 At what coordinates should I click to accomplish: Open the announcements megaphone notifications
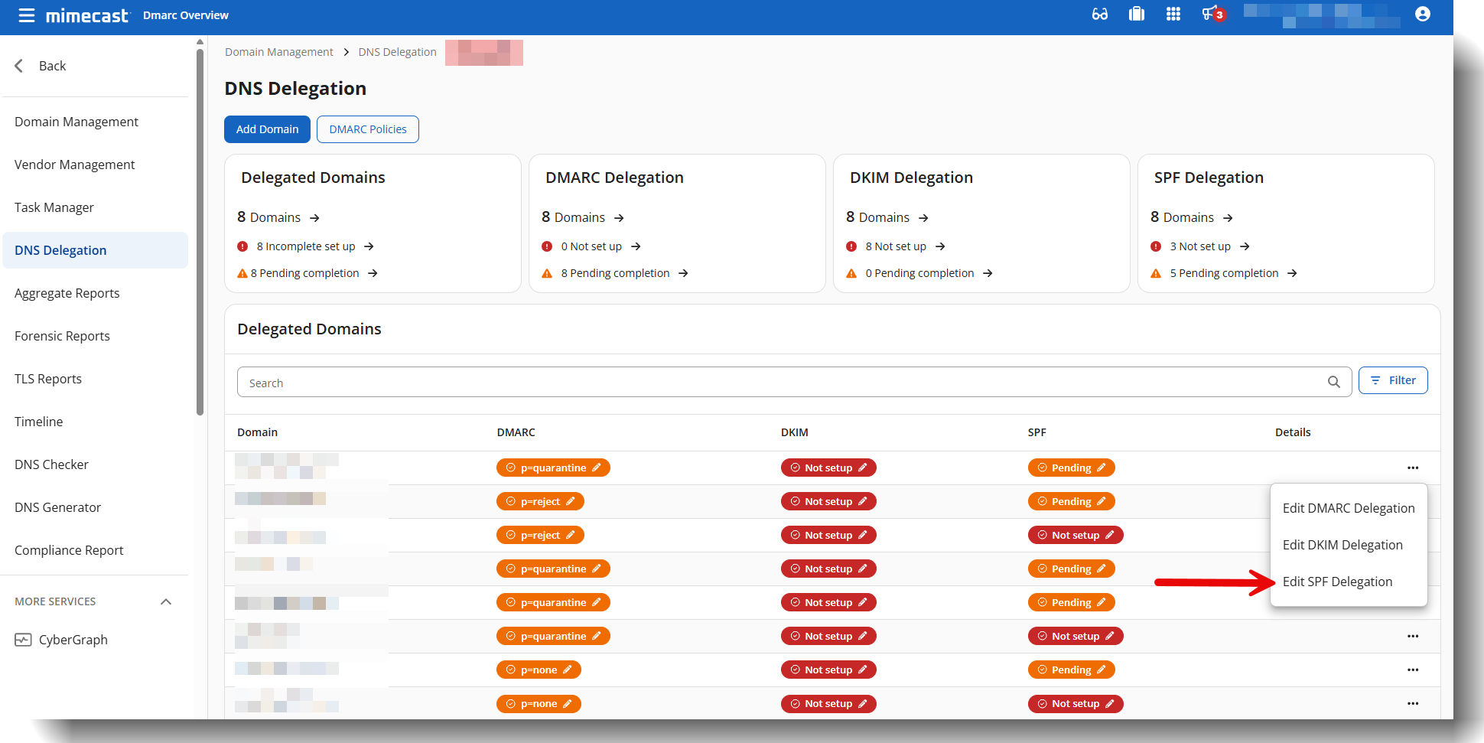[1211, 15]
